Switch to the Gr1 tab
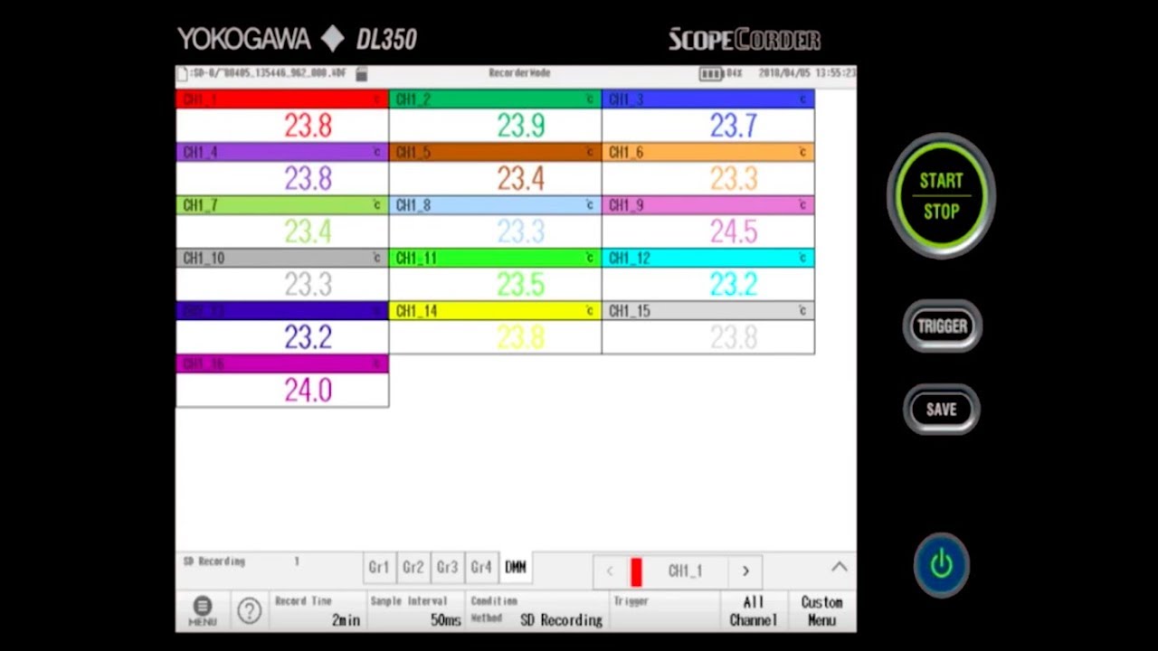Image resolution: width=1158 pixels, height=651 pixels. tap(379, 568)
